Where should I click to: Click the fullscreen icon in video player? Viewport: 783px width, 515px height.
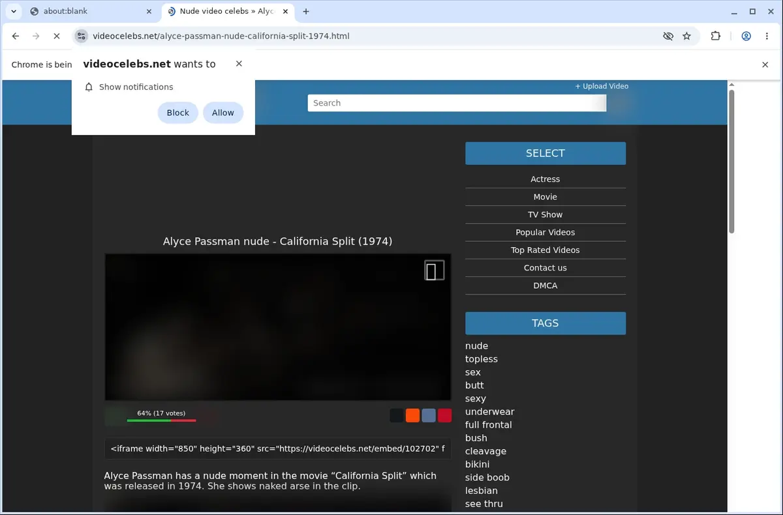pyautogui.click(x=434, y=270)
